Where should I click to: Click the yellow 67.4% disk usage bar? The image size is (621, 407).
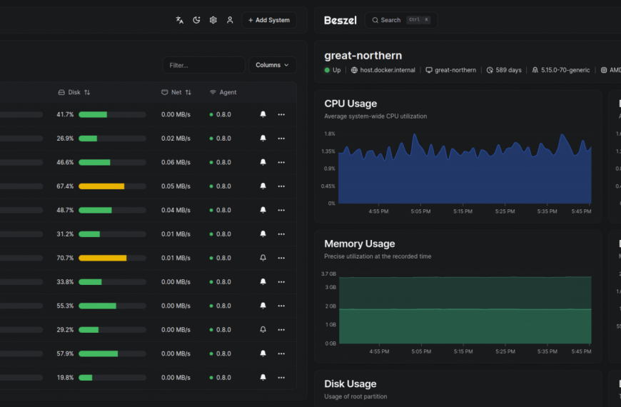point(113,186)
